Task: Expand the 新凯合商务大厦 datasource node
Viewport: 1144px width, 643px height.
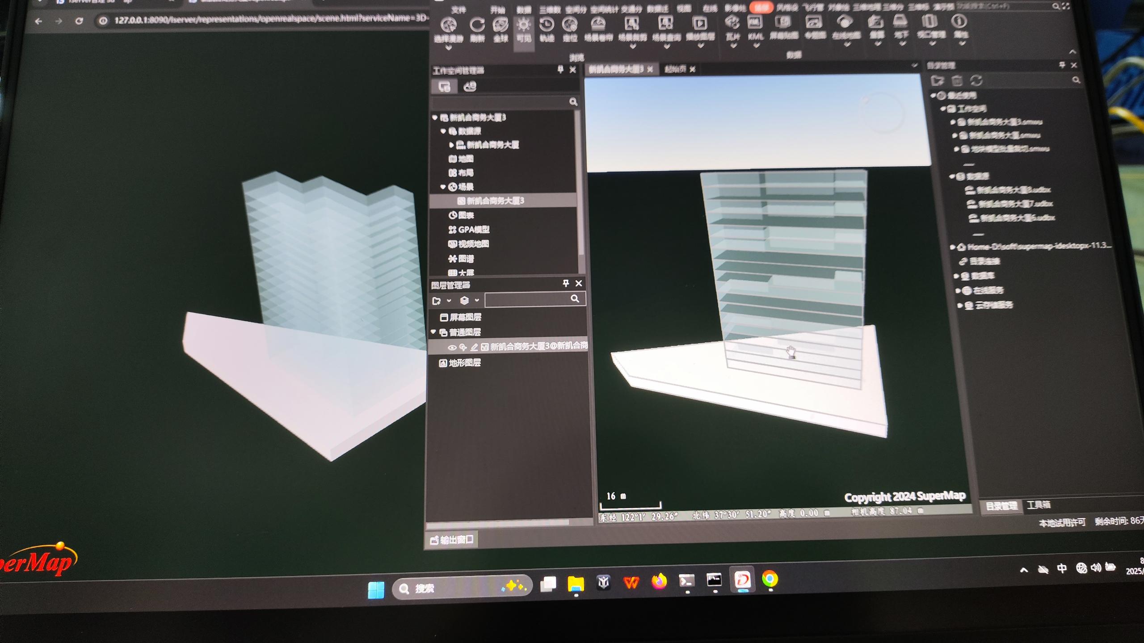Action: 451,145
